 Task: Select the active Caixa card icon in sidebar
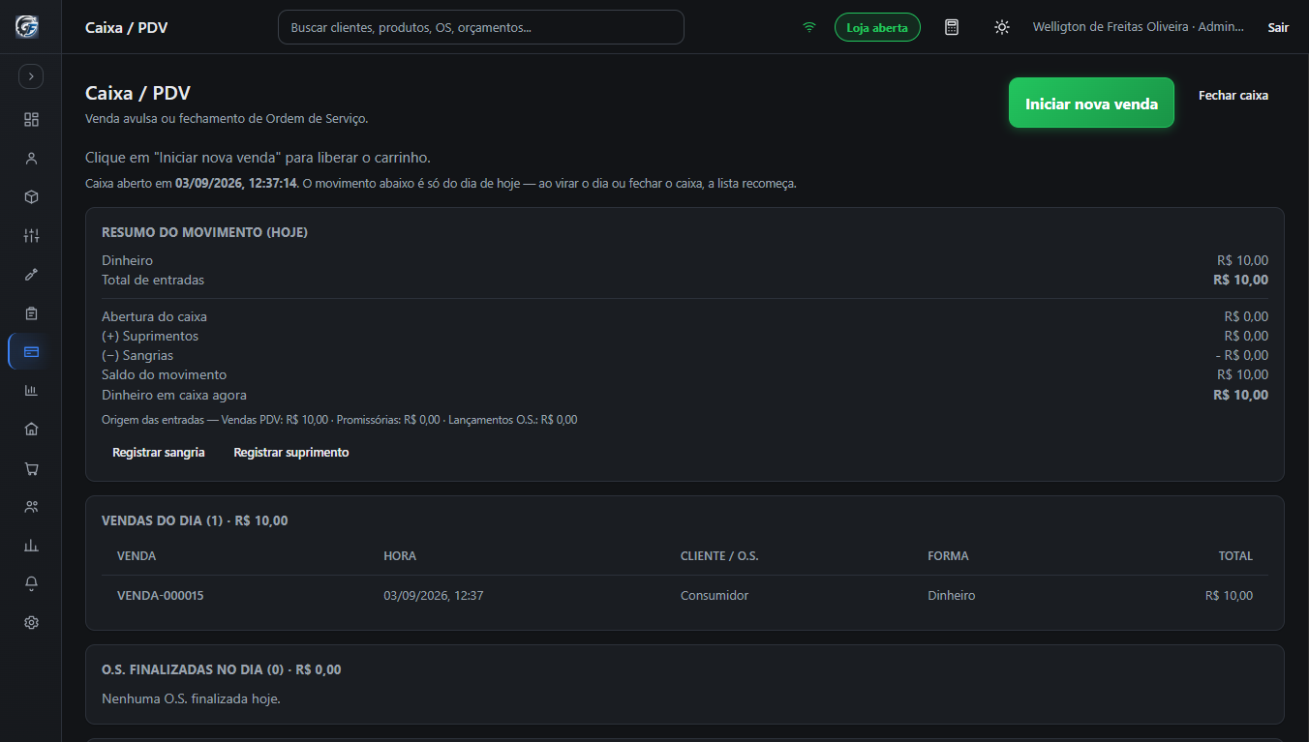pyautogui.click(x=31, y=351)
